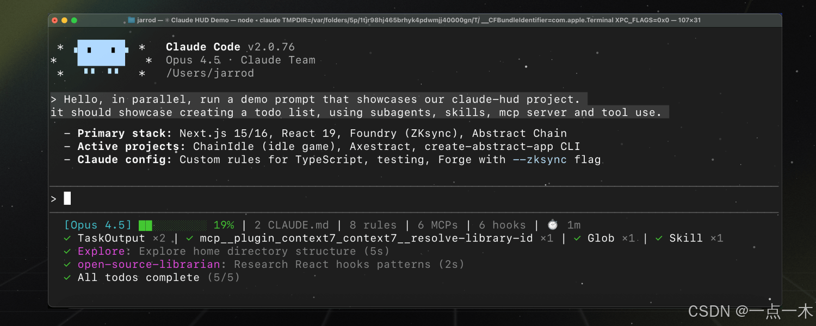Click "All todos complete (5/5)" text
816x326 pixels.
[x=159, y=277]
